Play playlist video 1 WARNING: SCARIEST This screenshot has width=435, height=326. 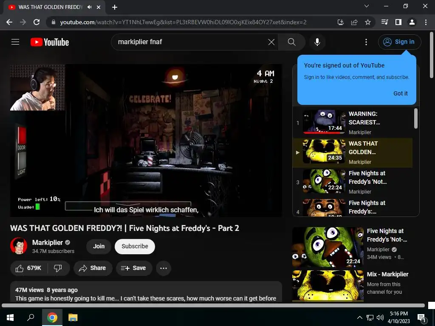pyautogui.click(x=353, y=122)
